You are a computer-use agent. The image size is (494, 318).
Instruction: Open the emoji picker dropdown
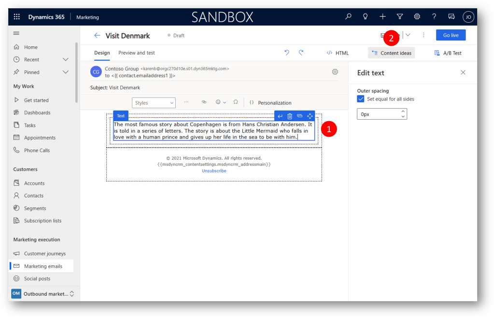point(220,102)
